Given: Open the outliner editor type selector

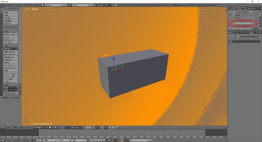Looking at the screenshot, I should (231, 8).
